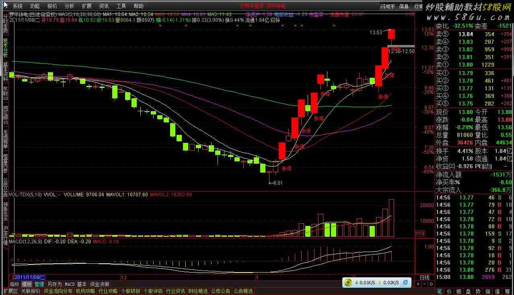Click the 管理 tab under the chart
514x295 pixels.
point(39,284)
